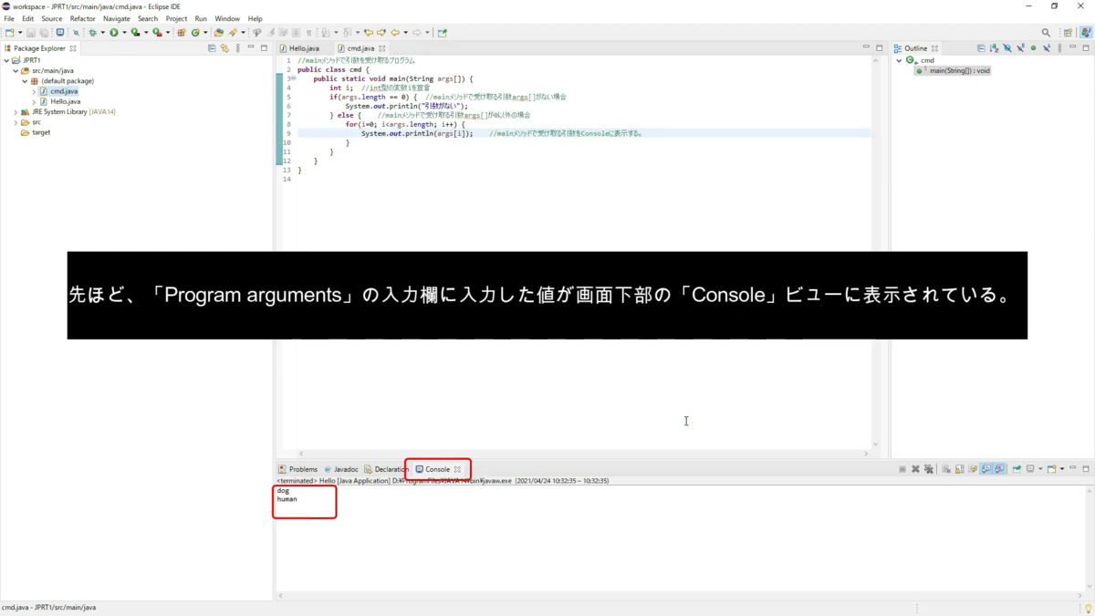Click Clear Console icon

[946, 468]
